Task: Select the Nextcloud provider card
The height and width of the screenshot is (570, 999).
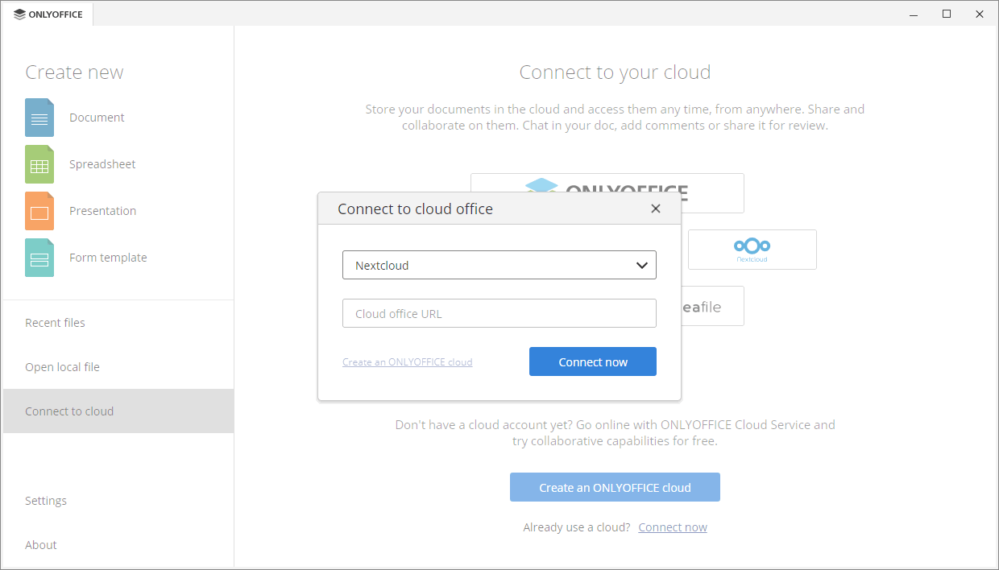Action: pos(752,250)
